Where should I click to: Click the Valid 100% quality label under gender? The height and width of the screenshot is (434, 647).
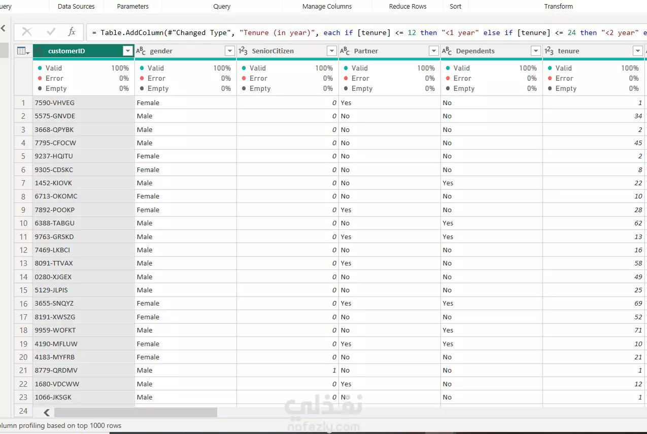(185, 68)
